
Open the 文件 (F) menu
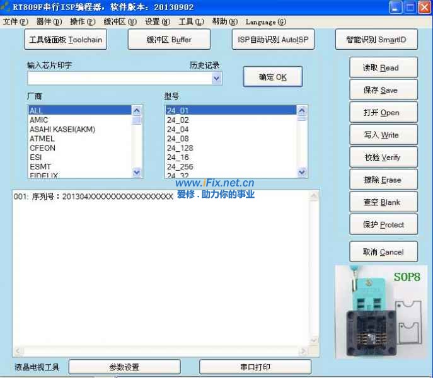16,21
